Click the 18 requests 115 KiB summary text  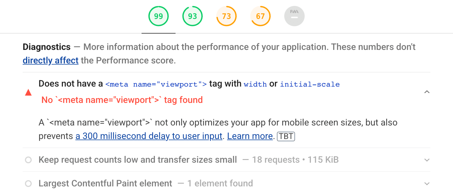tap(295, 160)
